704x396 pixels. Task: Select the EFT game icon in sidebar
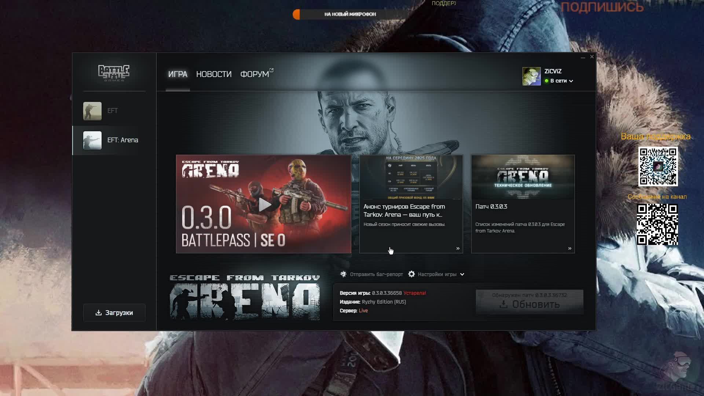pos(92,111)
